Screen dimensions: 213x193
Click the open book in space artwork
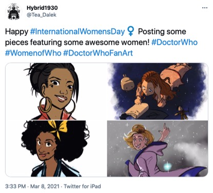137,109
